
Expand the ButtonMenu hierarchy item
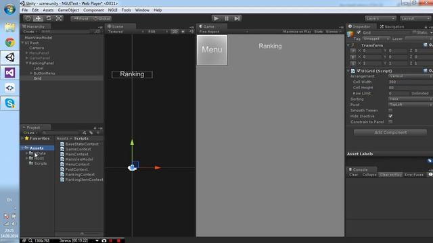(31, 74)
